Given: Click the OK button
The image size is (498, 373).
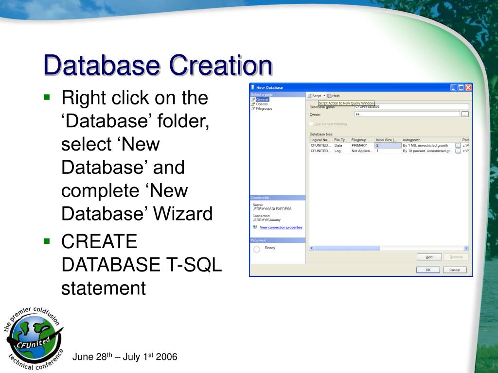Looking at the screenshot, I should [428, 270].
